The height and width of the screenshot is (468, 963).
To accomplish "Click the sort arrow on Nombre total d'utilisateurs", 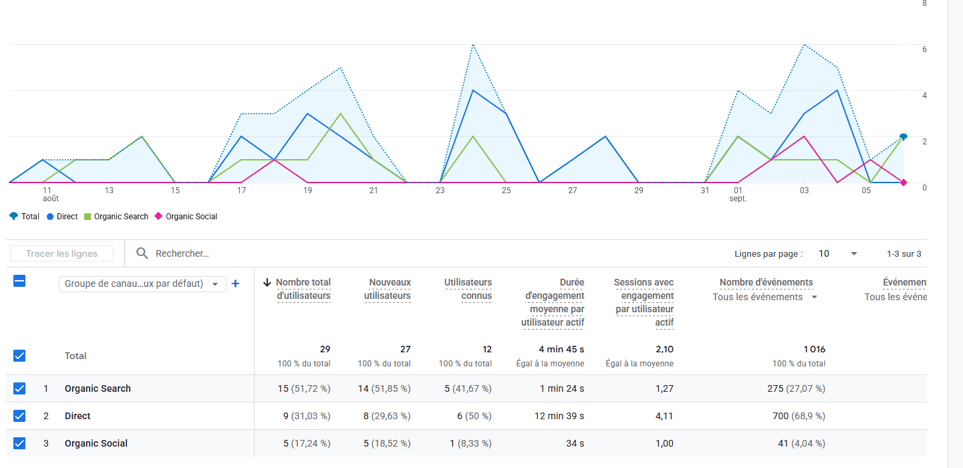I will click(267, 282).
